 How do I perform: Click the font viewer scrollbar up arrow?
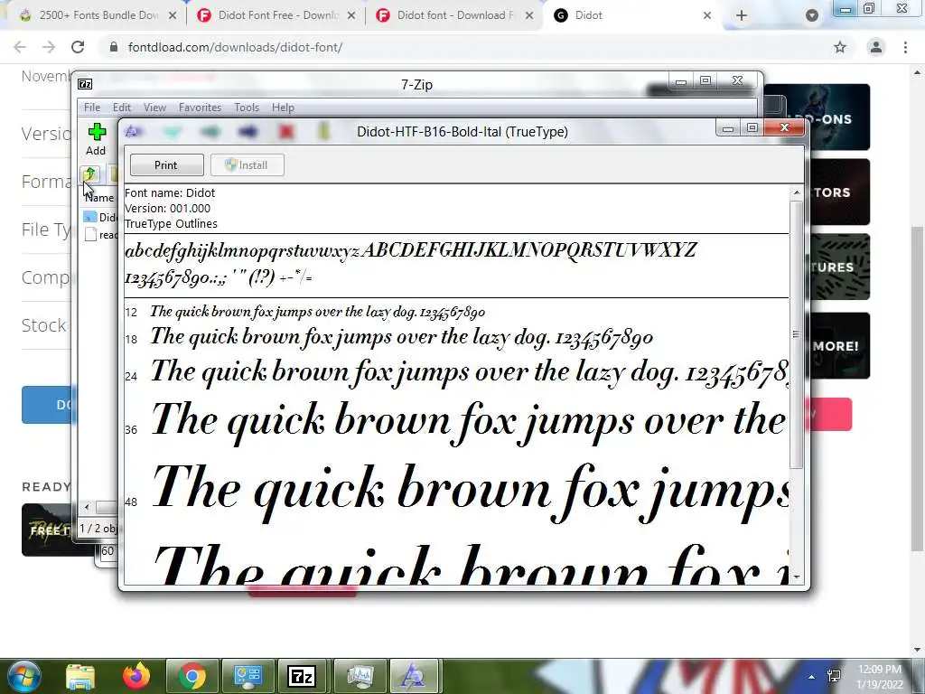click(x=797, y=192)
